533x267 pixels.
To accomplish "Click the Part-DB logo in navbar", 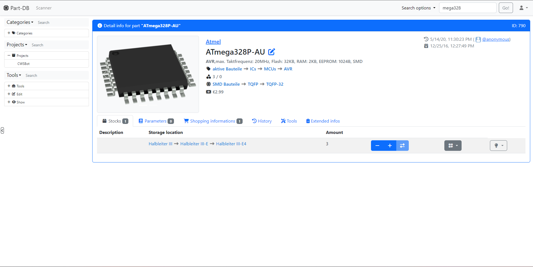I will click(16, 8).
